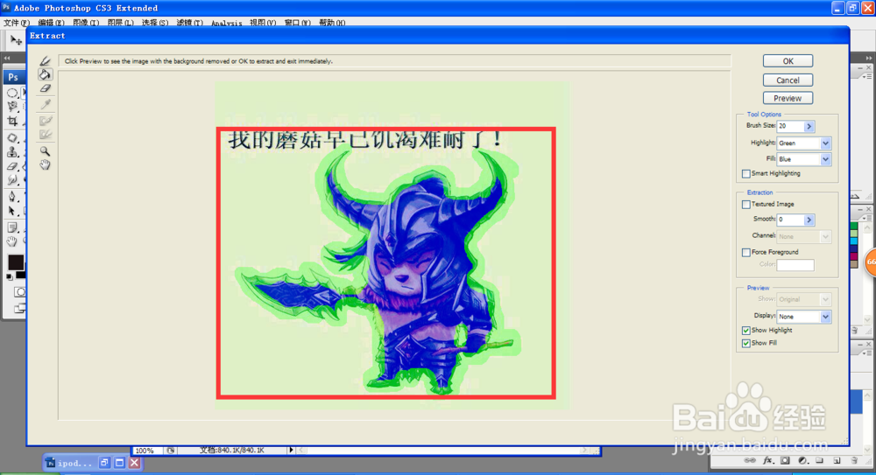Uncheck Show Highlight checkbox
876x475 pixels.
pyautogui.click(x=745, y=331)
